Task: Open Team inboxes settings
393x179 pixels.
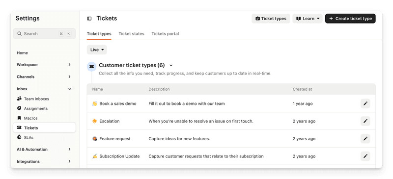Action: (x=36, y=99)
